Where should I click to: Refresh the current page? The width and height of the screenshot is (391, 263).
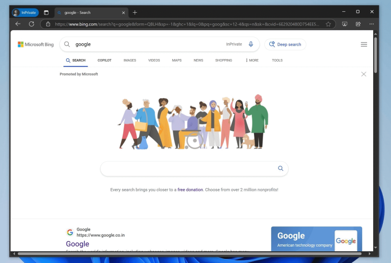point(32,24)
